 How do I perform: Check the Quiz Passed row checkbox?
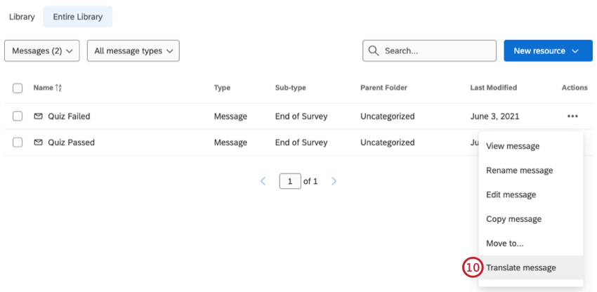tap(18, 142)
